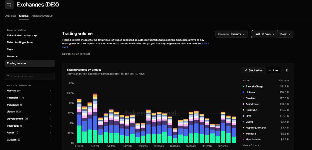Click the $71.2 B sum value
Image resolution: width=312 pixels, height=150 pixels.
284,86
